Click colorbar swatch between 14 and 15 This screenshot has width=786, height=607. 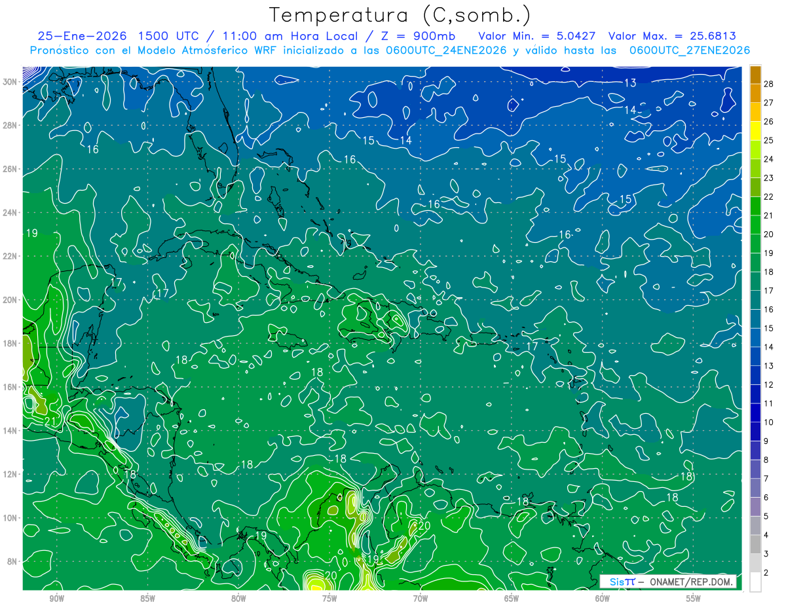click(755, 337)
